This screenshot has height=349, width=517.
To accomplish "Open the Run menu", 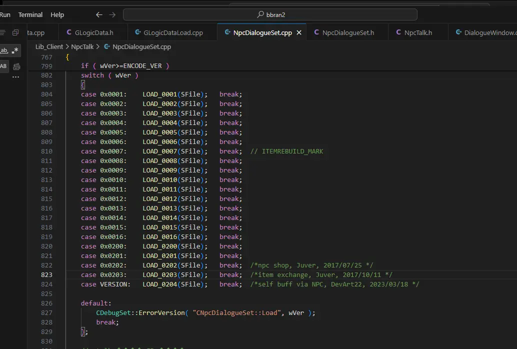I will tap(5, 15).
